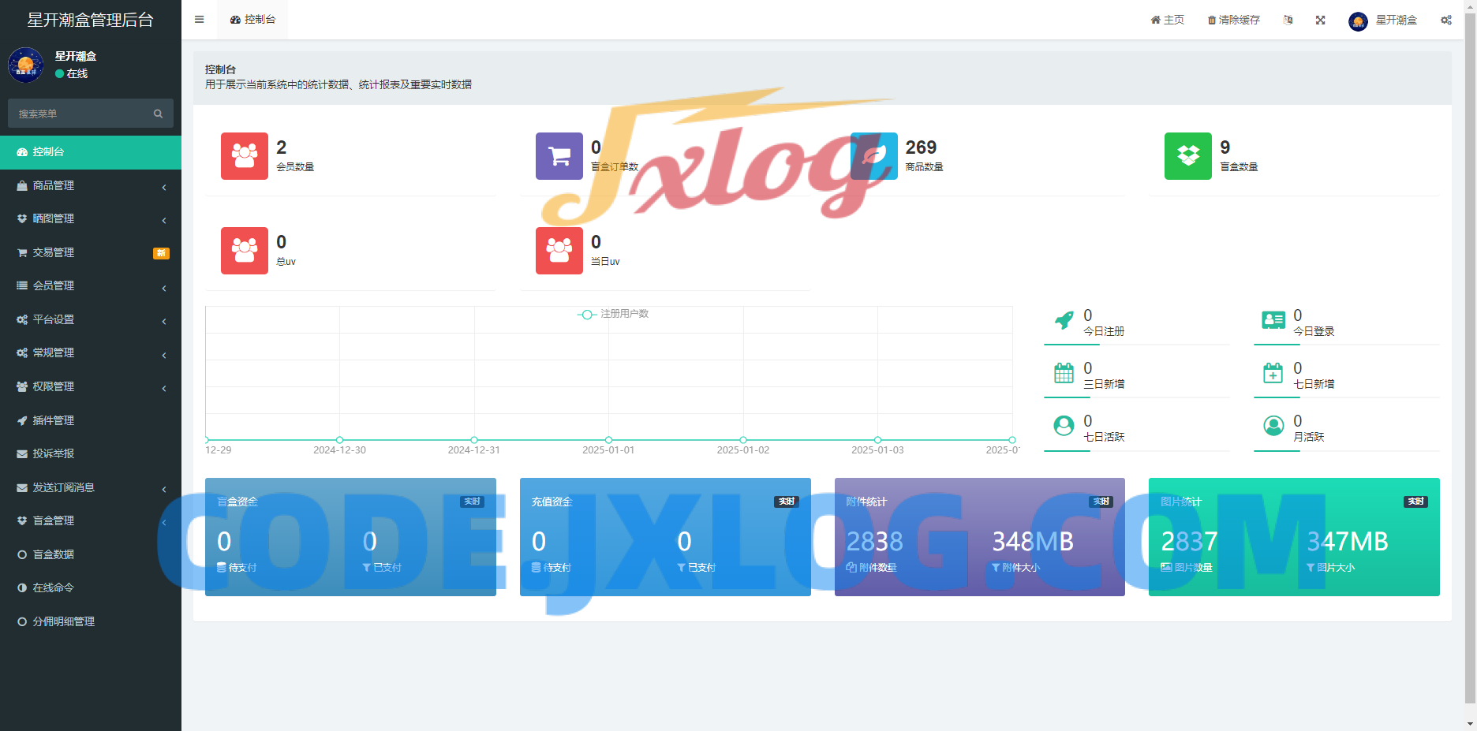This screenshot has width=1477, height=731.
Task: Click the red 会员数量 users icon
Action: tap(245, 156)
